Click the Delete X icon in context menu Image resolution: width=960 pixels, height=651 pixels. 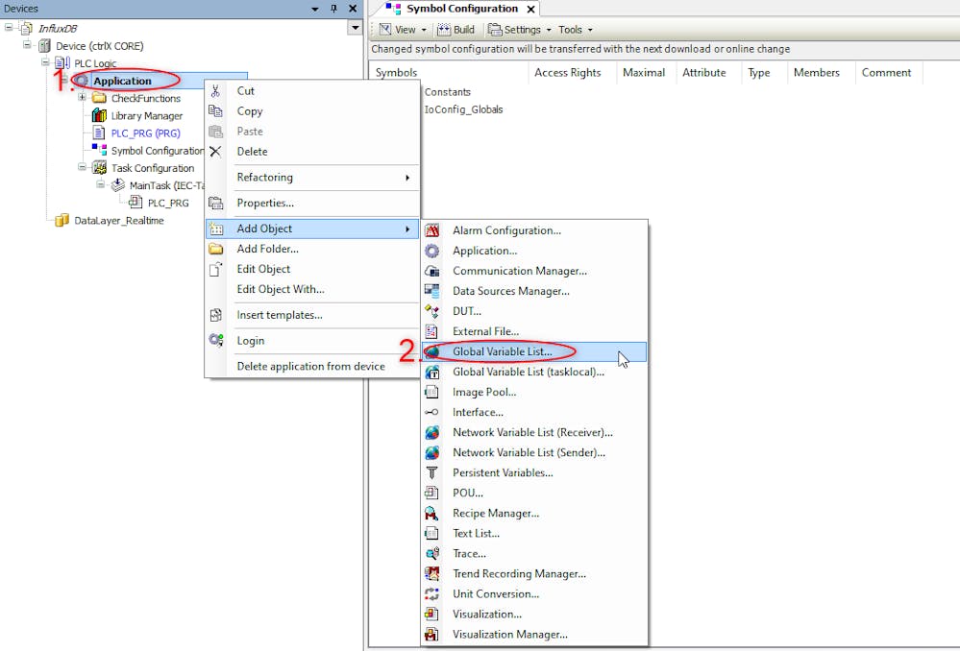pos(215,152)
